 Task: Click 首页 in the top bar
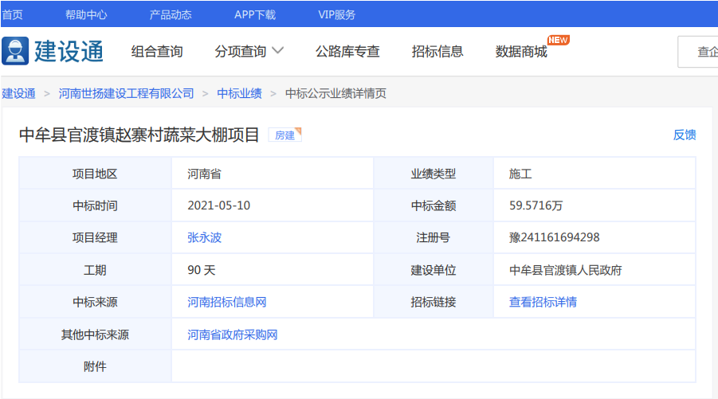[x=12, y=14]
